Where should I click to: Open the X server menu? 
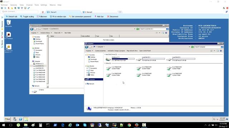(29, 5)
